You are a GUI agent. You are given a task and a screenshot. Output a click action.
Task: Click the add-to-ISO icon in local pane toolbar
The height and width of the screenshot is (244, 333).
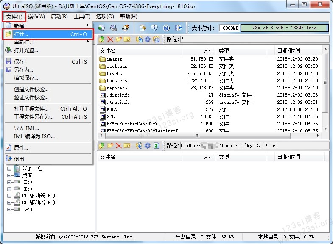pyautogui.click(x=139, y=145)
